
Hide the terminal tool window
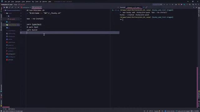tap(197, 7)
